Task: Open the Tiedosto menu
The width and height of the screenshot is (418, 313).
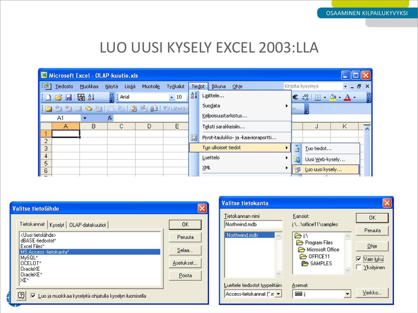Action: click(x=64, y=86)
